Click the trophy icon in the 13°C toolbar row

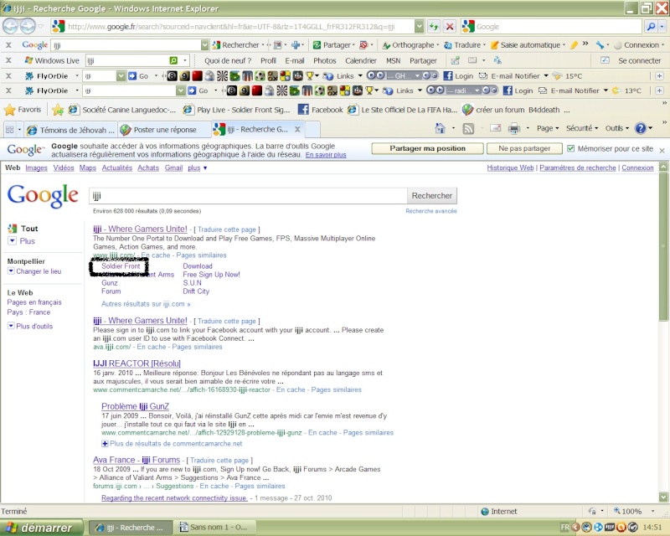pyautogui.click(x=368, y=90)
